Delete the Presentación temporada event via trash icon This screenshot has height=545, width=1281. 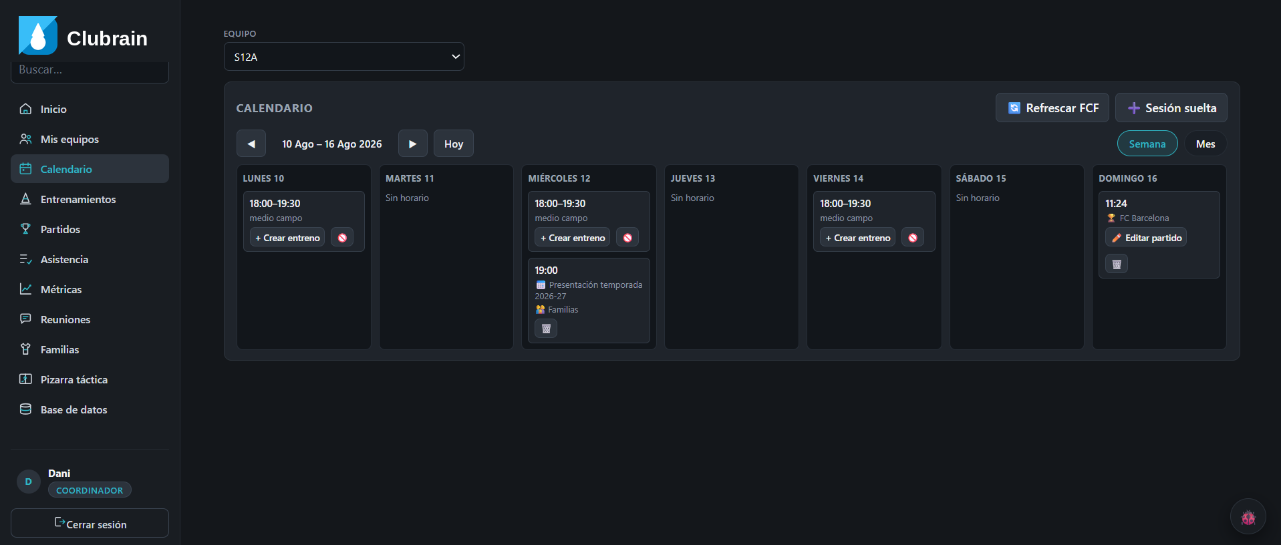tap(546, 329)
